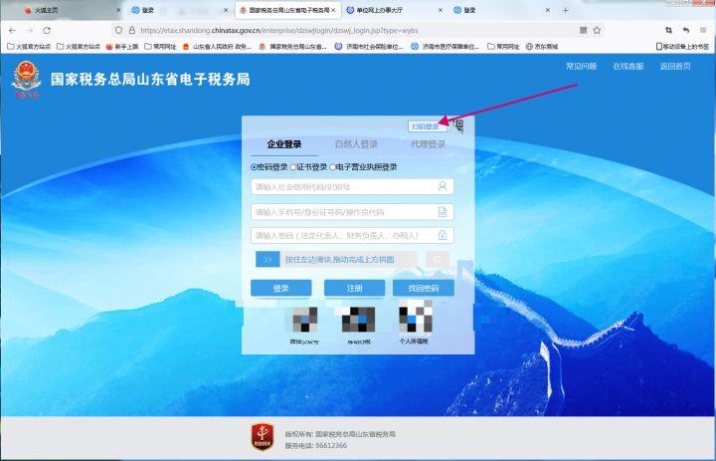
Task: Focus the password input field
Action: pyautogui.click(x=352, y=235)
